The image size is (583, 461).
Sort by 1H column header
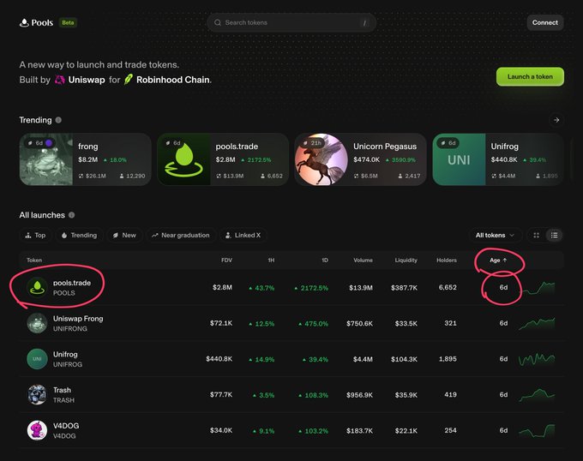[x=271, y=260]
